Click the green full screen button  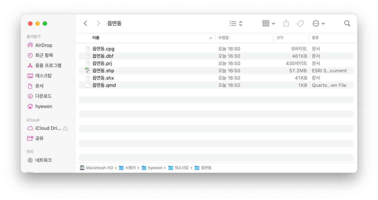pos(45,23)
